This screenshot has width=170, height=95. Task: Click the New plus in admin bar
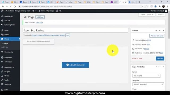coord(42,11)
